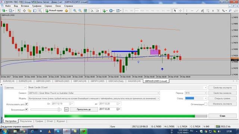The width and height of the screenshot is (239, 134).
Task: Switch to USDCAD,Daily chart tab
Action: coord(116,81)
